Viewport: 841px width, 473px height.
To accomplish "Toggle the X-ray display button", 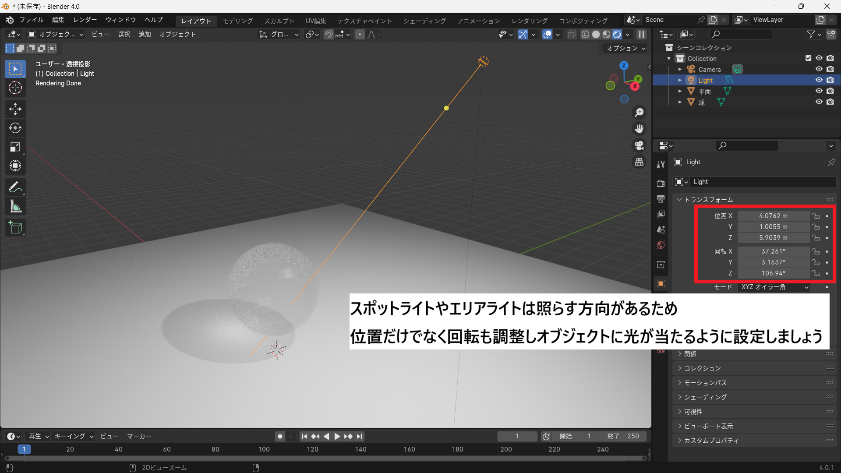I will tap(572, 34).
